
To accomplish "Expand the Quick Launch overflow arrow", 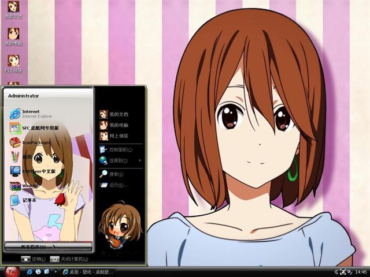I will (x=55, y=272).
